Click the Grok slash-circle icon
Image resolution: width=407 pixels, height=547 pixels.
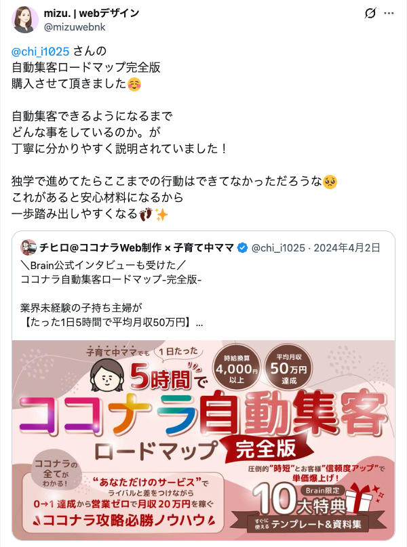[370, 14]
